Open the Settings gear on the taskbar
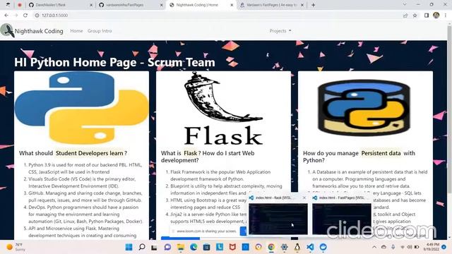This screenshot has height=254, width=452. (284, 247)
